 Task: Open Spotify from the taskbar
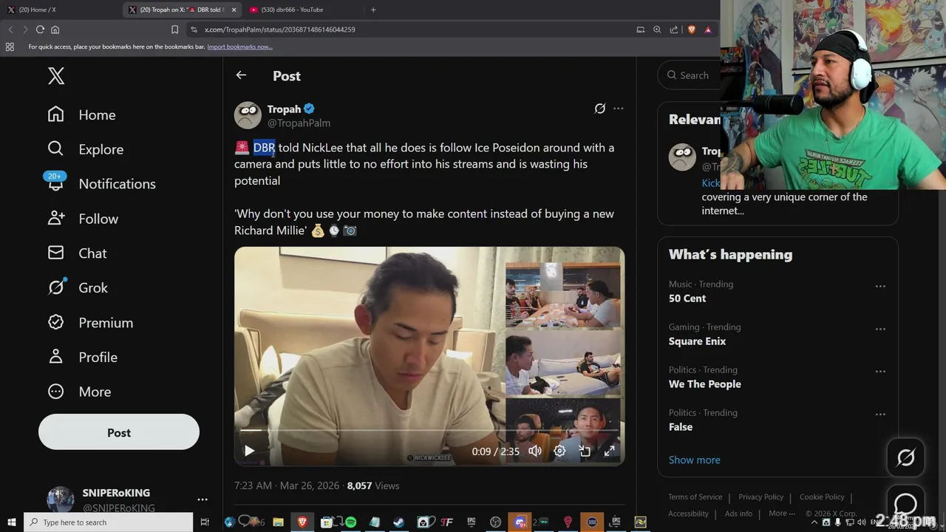tap(350, 522)
